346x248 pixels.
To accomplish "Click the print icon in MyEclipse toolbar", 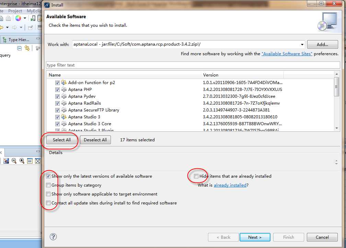I will tap(8, 18).
